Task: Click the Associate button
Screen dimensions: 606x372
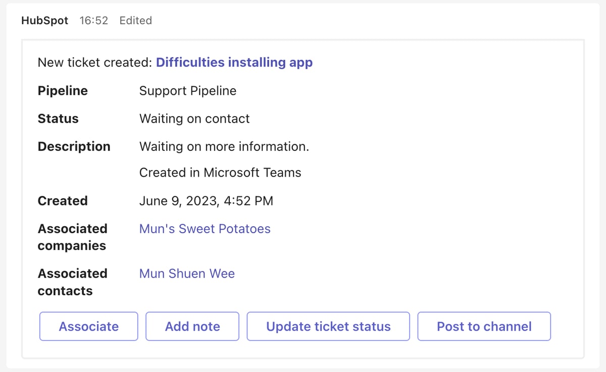Action: (88, 326)
